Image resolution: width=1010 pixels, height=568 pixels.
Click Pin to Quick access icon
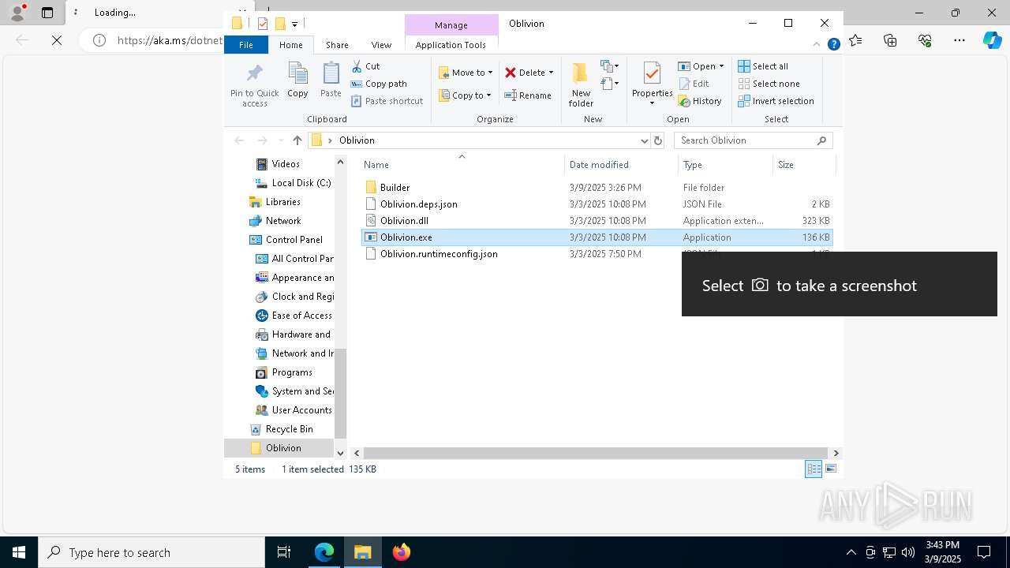pos(254,84)
